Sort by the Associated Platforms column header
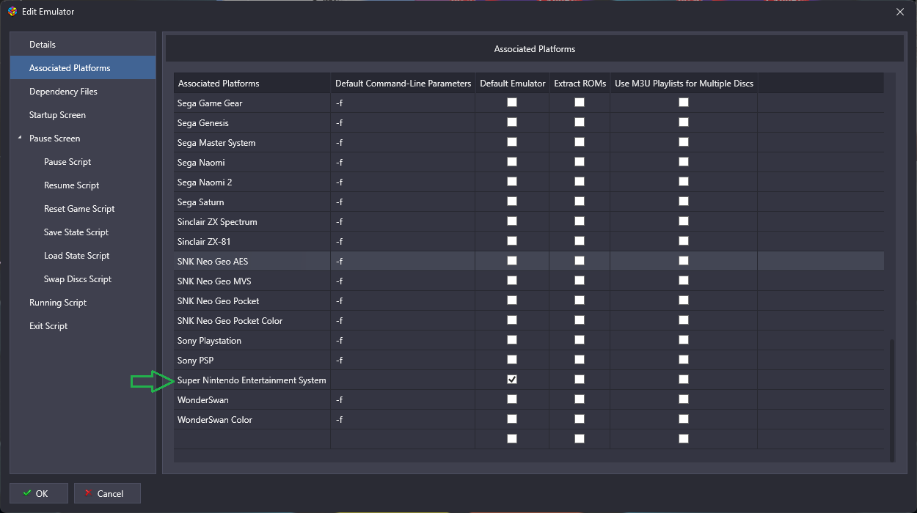 [252, 83]
